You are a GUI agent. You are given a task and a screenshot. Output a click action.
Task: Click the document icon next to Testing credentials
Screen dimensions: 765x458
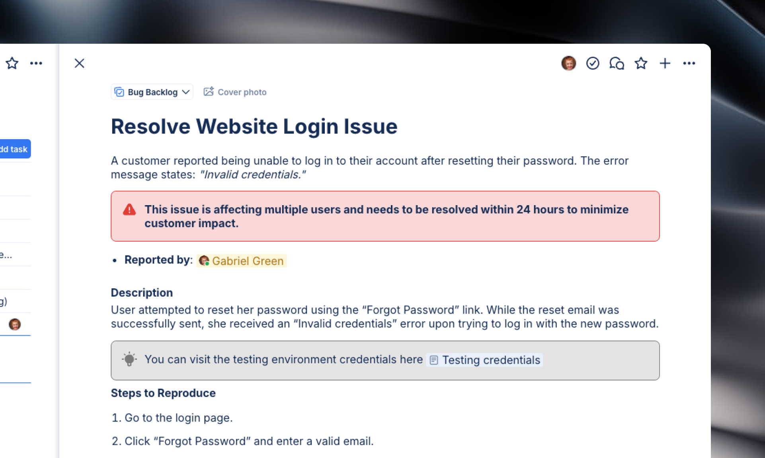pos(433,360)
